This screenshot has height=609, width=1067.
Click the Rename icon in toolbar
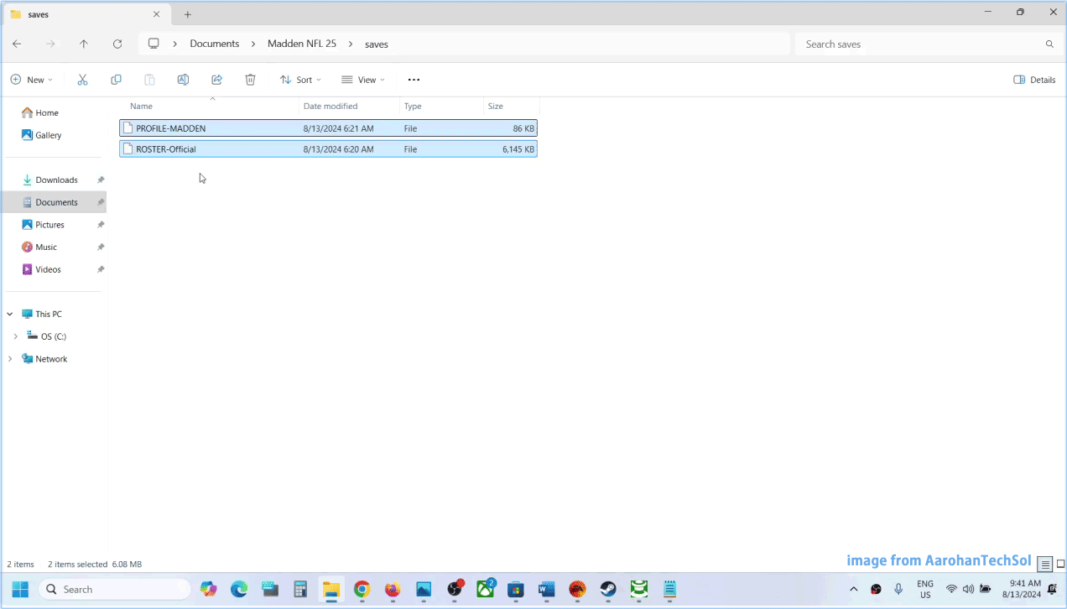coord(183,80)
